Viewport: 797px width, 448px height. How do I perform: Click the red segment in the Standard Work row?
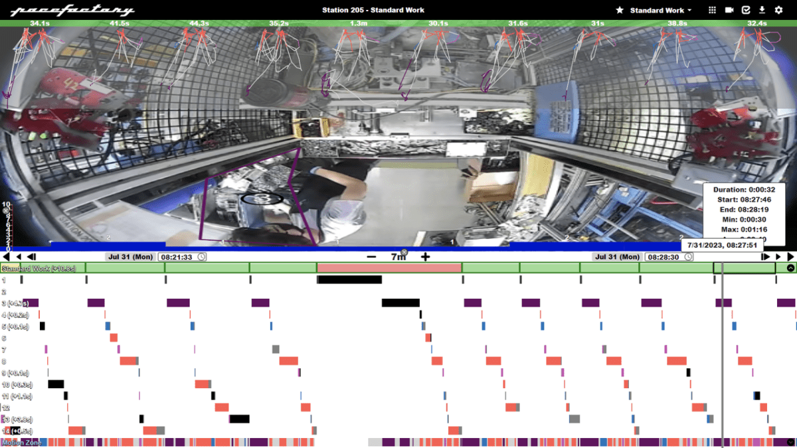(x=389, y=269)
